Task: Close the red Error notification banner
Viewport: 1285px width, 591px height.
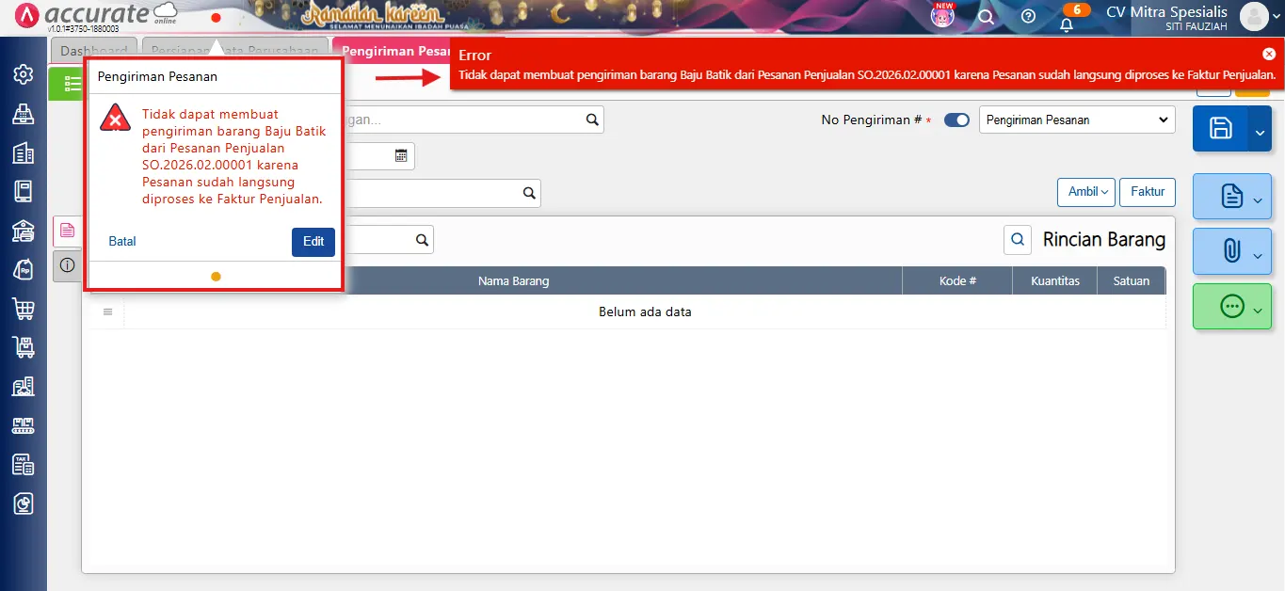Action: (1268, 54)
